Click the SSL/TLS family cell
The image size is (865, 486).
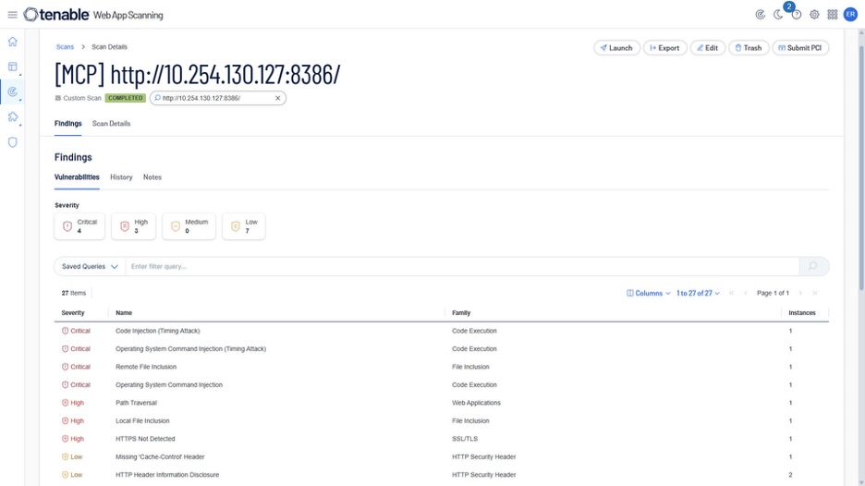(x=465, y=439)
